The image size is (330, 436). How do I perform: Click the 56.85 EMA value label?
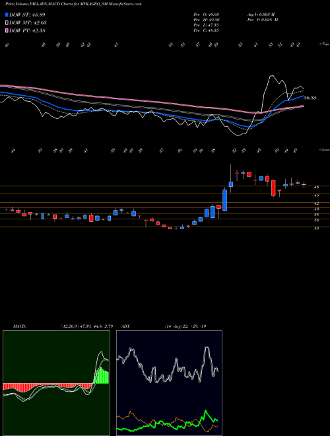point(310,98)
